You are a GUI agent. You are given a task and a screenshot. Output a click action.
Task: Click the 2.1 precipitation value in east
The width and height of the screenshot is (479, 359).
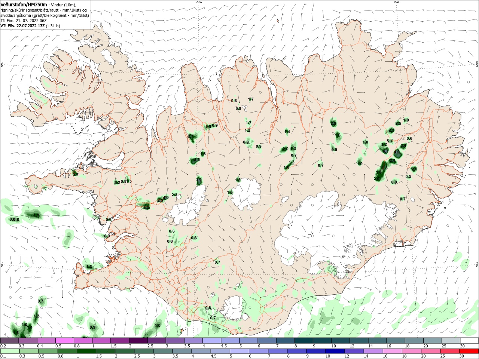(414, 169)
